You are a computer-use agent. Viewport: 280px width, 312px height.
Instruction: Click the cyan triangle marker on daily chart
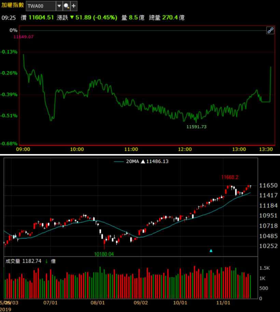tap(211, 251)
